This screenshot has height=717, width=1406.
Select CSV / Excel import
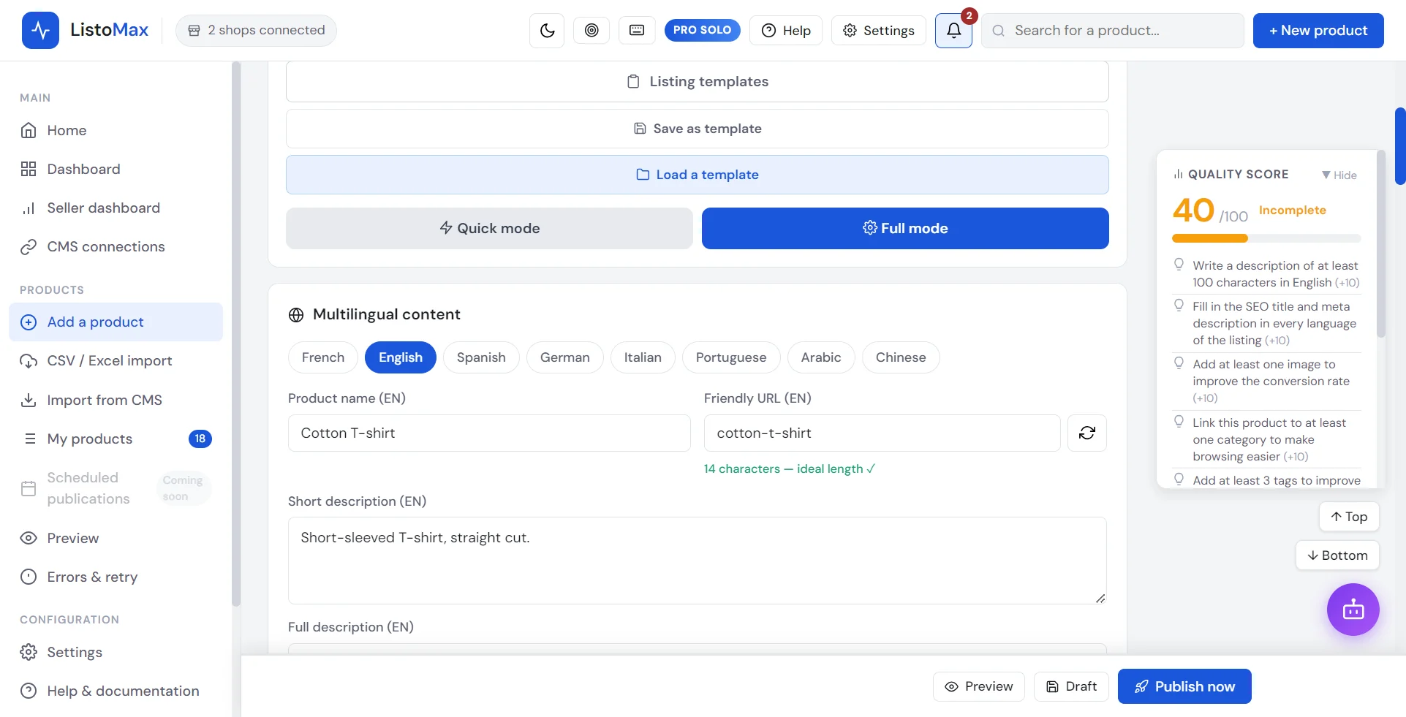pyautogui.click(x=116, y=360)
